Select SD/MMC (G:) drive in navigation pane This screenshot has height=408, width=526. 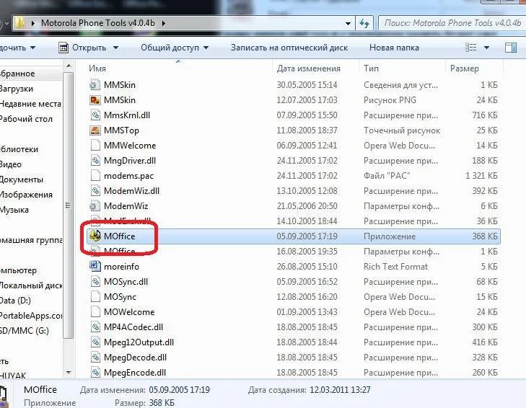point(25,331)
